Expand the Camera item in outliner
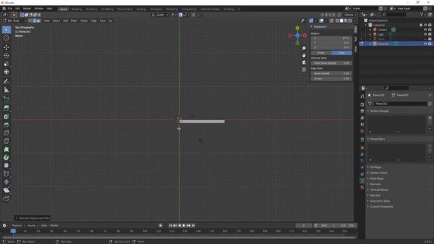Screen dimensions: 434x244 [x=370, y=30]
